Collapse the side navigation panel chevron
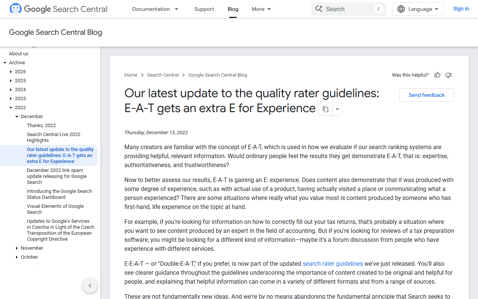The image size is (478, 299). coord(90,286)
